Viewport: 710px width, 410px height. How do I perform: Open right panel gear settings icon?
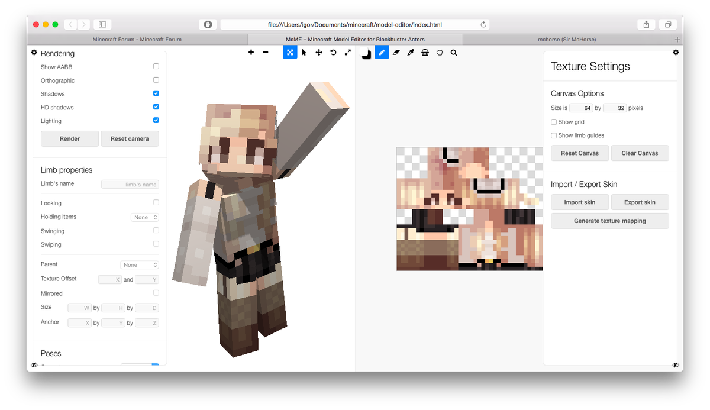tap(676, 53)
